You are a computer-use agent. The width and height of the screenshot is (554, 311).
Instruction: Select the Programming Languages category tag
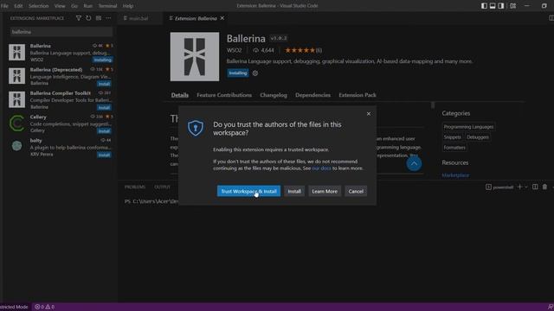point(468,127)
